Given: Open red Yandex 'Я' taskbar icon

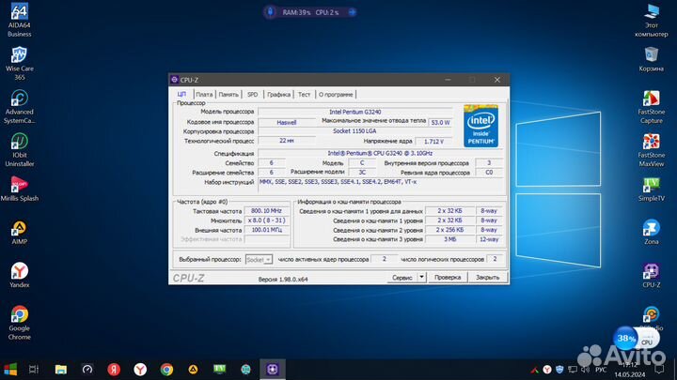Looking at the screenshot, I should (114, 370).
